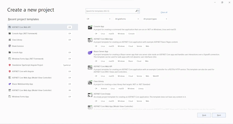Select recent Class Library template
The height and width of the screenshot is (124, 233).
coord(43,40)
